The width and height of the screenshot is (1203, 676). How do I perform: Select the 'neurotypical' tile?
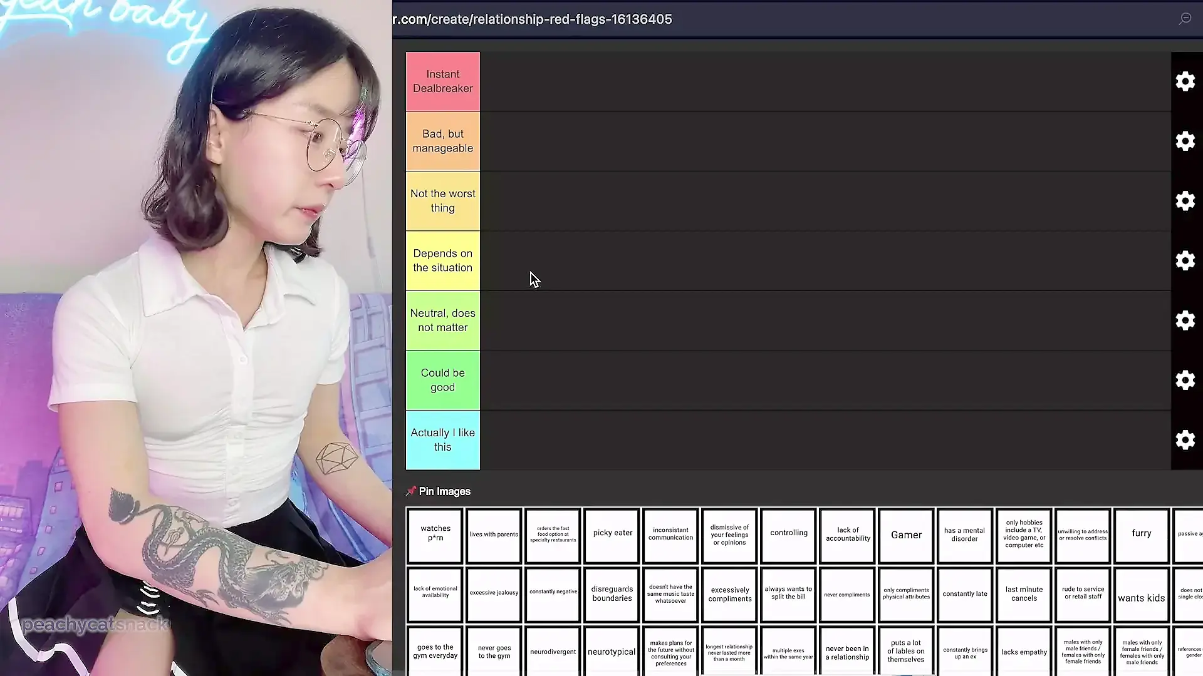pos(612,652)
